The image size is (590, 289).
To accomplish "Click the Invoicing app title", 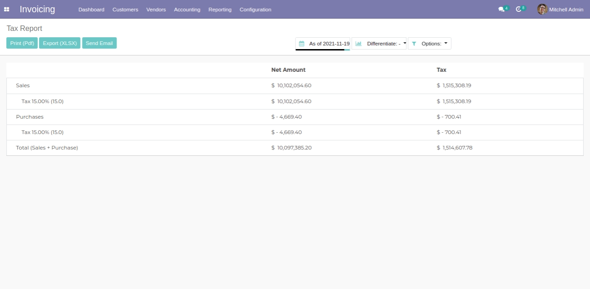I will pyautogui.click(x=37, y=9).
